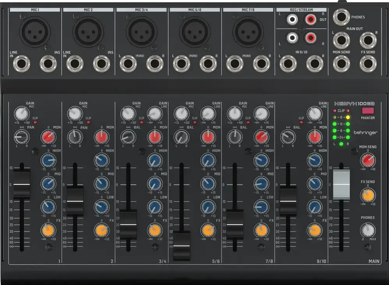Turn the master FX SEND knob
This screenshot has height=285, width=389.
tap(368, 195)
